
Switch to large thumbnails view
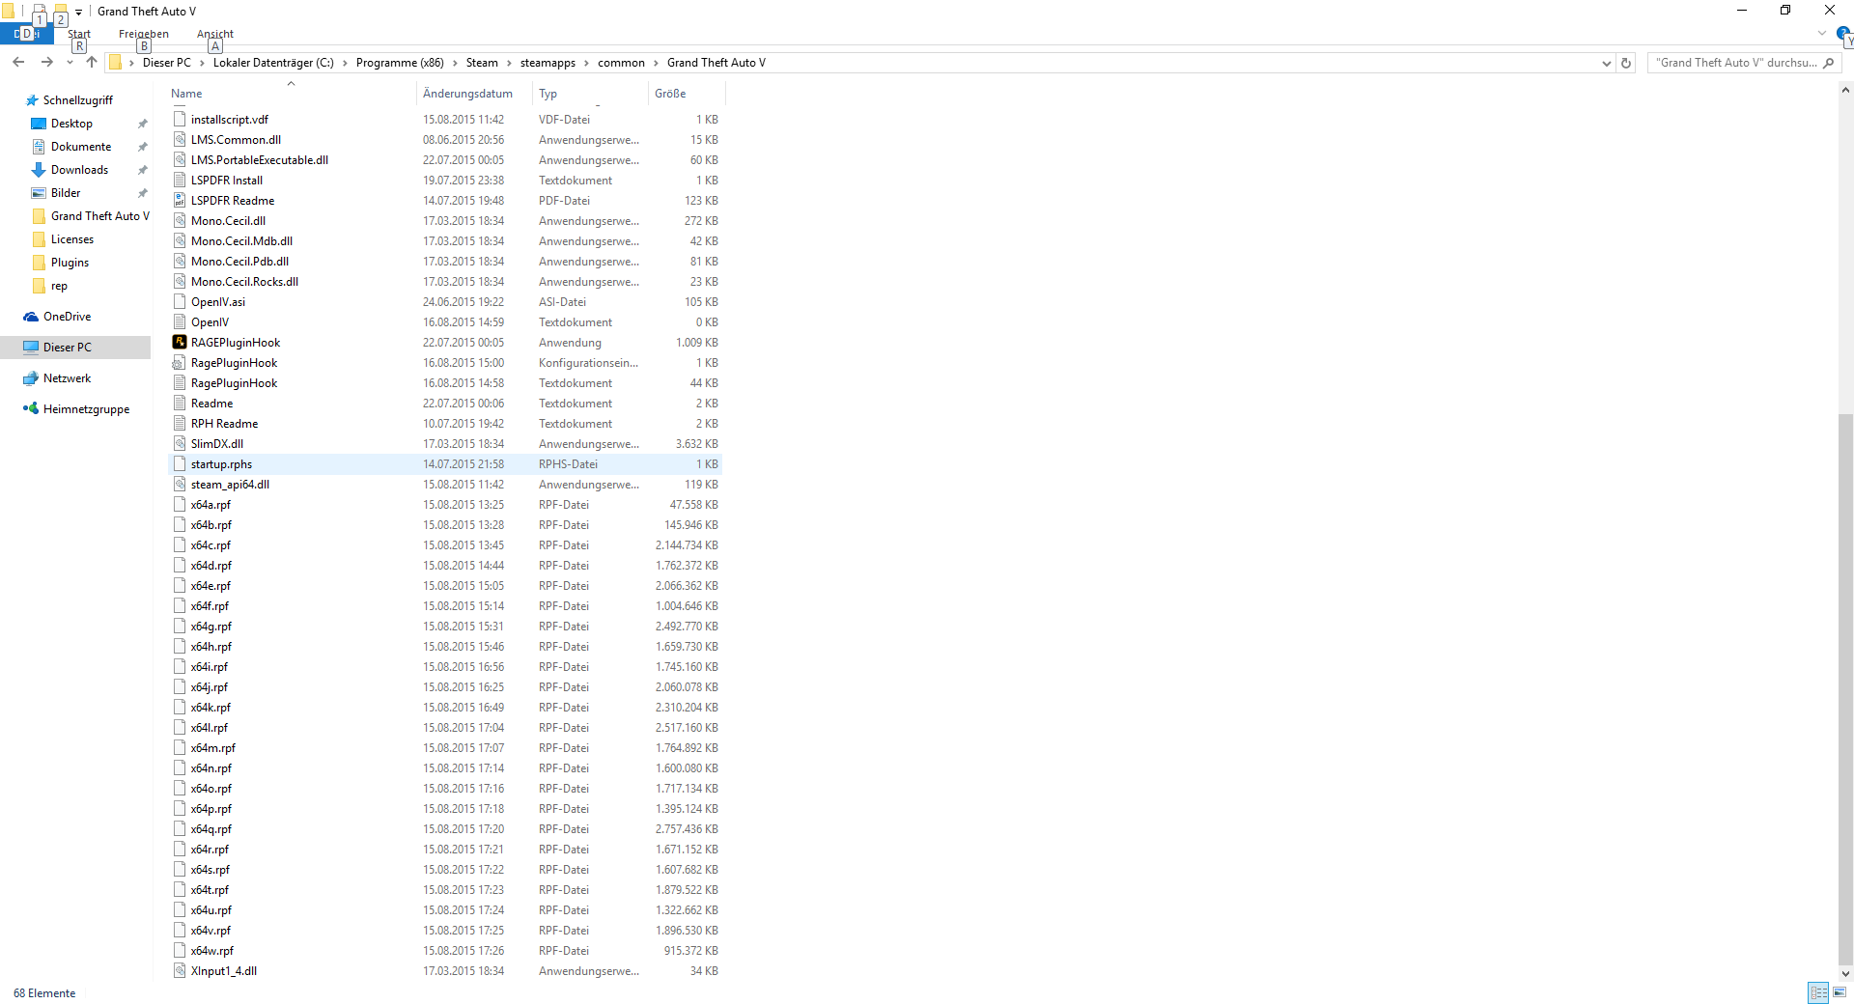(x=1840, y=992)
